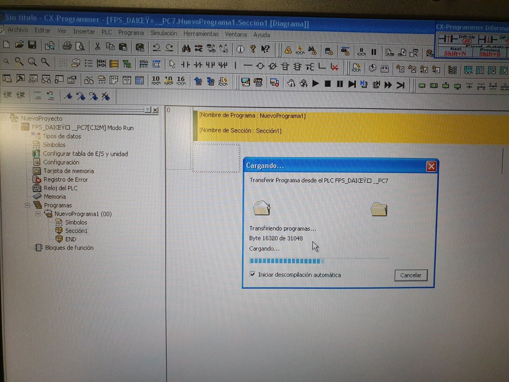509x382 pixels.
Task: Toggle Iniciar descompilación automática checkbox
Action: click(253, 274)
